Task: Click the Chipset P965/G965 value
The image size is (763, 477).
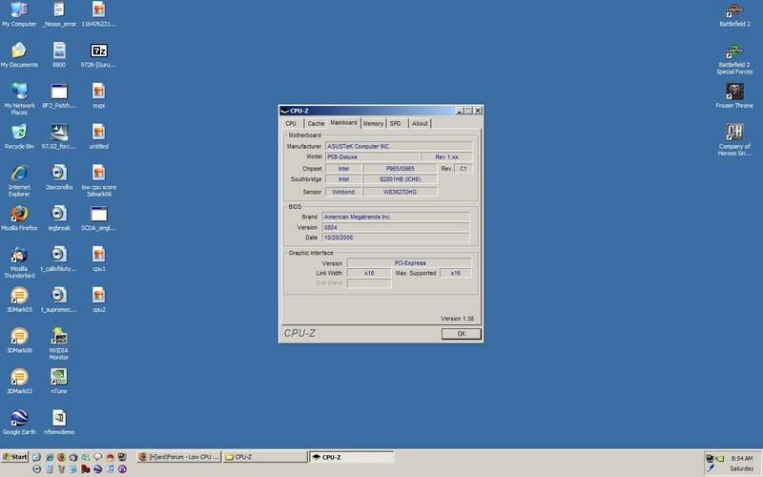Action: 400,169
